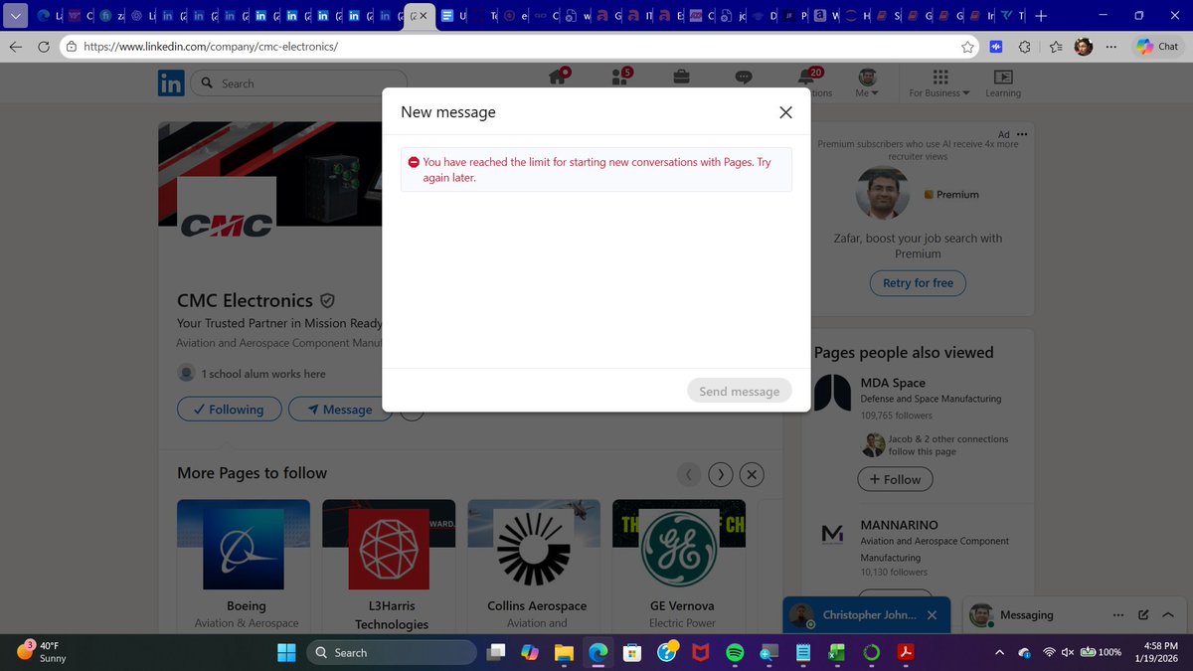The image size is (1193, 671).
Task: Add page to favorites star icon
Action: pyautogui.click(x=967, y=47)
